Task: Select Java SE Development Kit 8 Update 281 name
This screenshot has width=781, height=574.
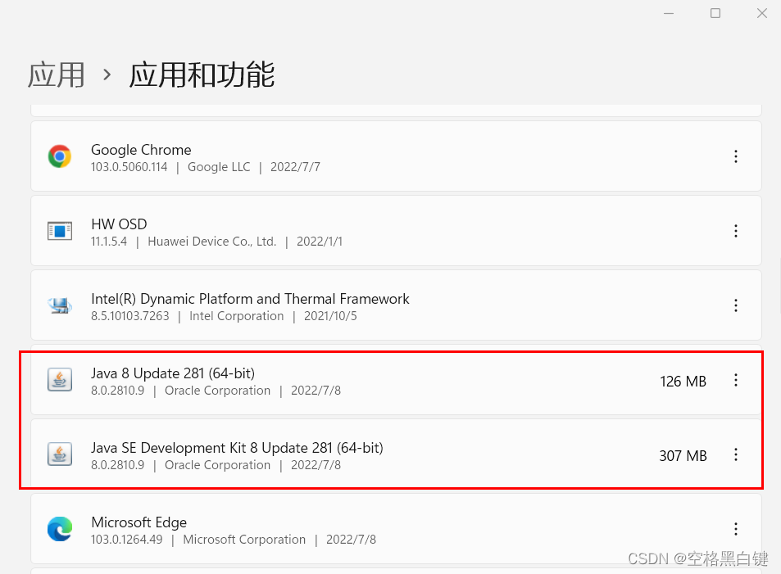Action: coord(237,448)
